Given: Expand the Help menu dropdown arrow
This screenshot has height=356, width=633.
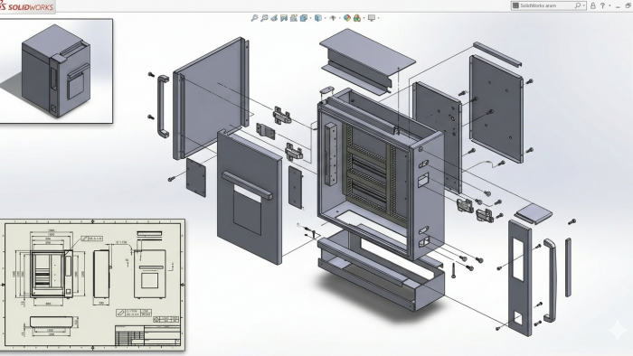Looking at the screenshot, I should [x=609, y=5].
